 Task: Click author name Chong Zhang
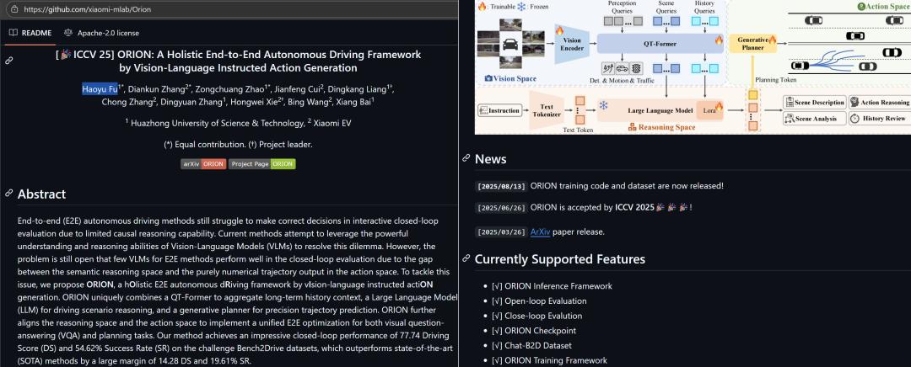click(x=127, y=103)
